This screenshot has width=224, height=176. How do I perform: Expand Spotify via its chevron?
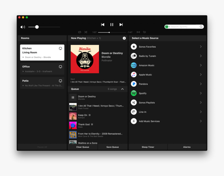[201, 93]
